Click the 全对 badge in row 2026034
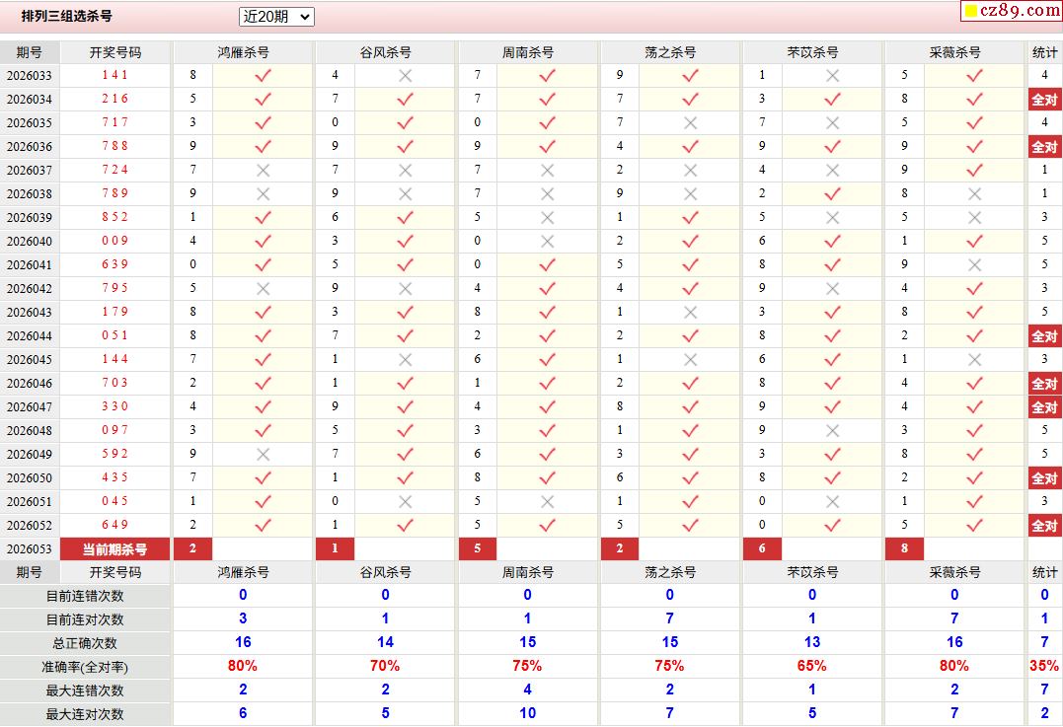This screenshot has width=1063, height=727. (x=1044, y=99)
